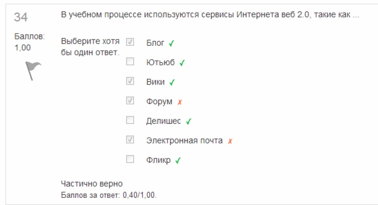This screenshot has width=378, height=205.
Task: Uncheck the Форум checkbox
Action: pyautogui.click(x=130, y=101)
